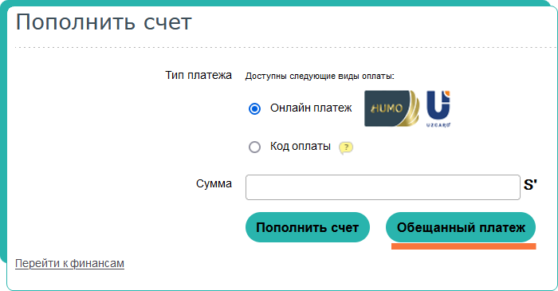Click the HUMO card logo
558x291 pixels.
(391, 108)
